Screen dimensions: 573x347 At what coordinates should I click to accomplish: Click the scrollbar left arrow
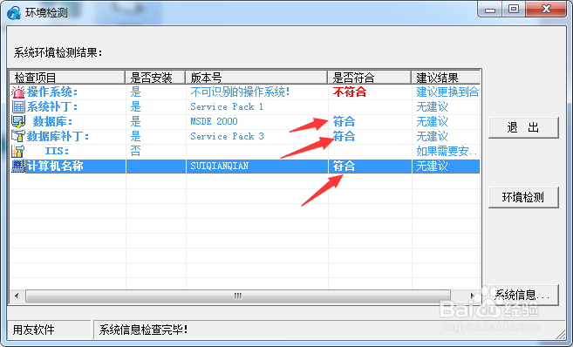click(x=17, y=296)
